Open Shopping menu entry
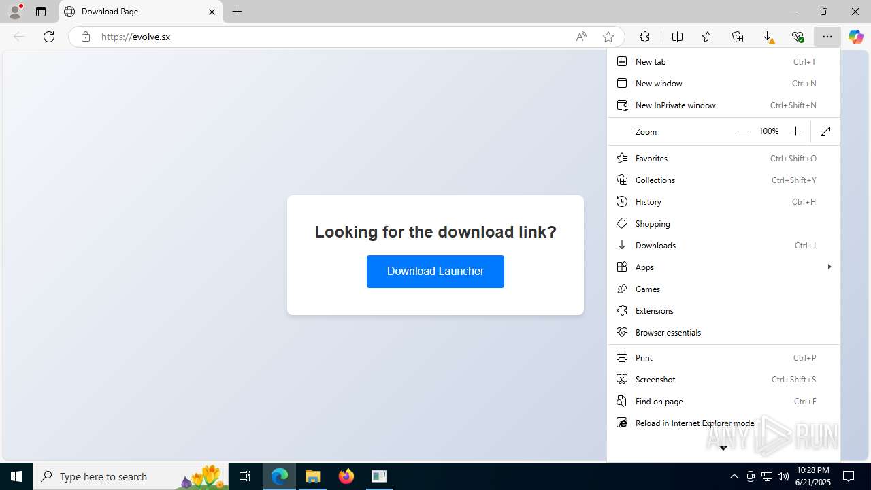Image resolution: width=871 pixels, height=490 pixels. [723, 223]
